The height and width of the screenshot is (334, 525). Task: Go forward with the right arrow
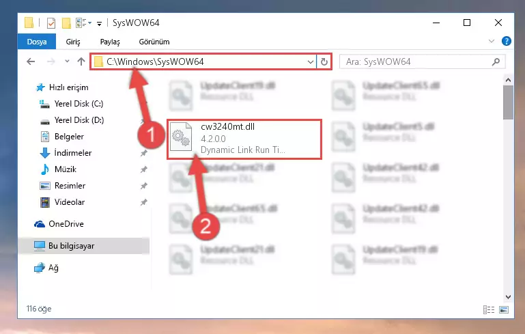(51, 61)
